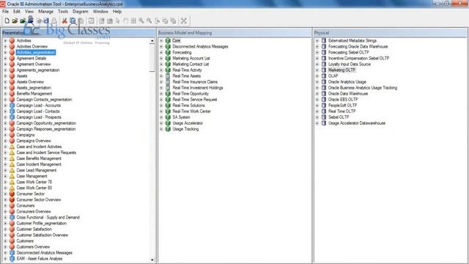
Task: Open the Window menu
Action: 100,12
